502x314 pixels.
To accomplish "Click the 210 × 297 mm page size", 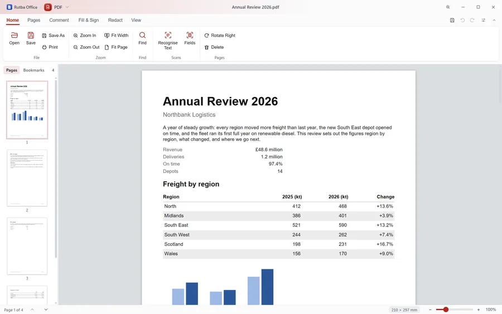I will point(404,310).
